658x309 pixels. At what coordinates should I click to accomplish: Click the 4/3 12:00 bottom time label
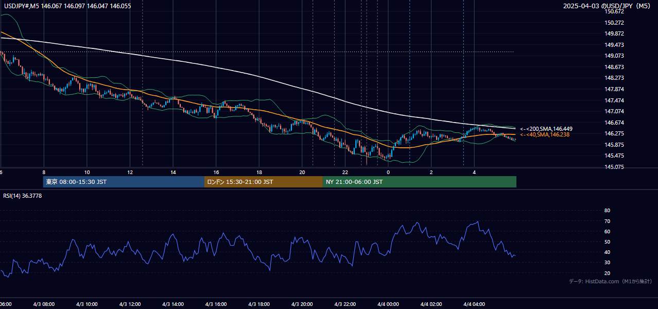coord(130,304)
